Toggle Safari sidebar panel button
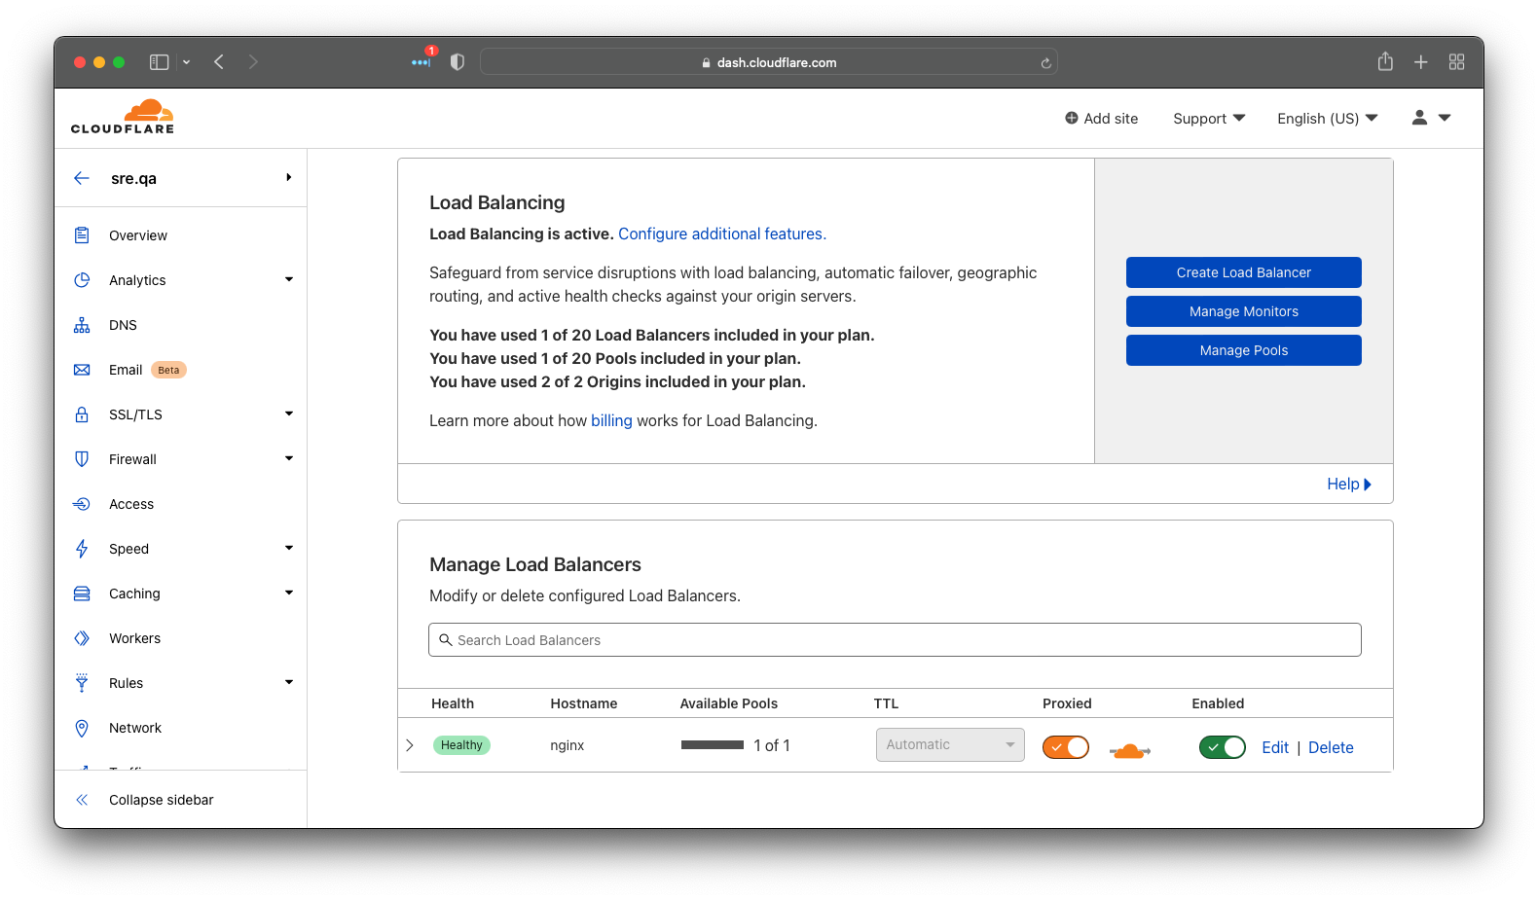Viewport: 1538px width, 900px height. [x=159, y=62]
